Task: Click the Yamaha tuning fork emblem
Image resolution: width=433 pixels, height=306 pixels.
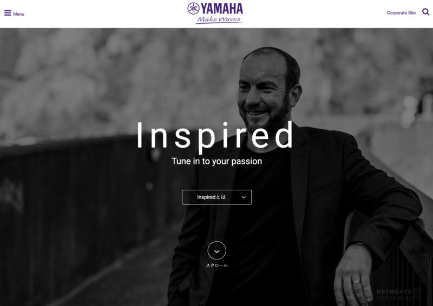Action: [x=193, y=8]
